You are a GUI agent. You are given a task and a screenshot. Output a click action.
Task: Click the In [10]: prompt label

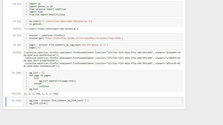coord(17,73)
